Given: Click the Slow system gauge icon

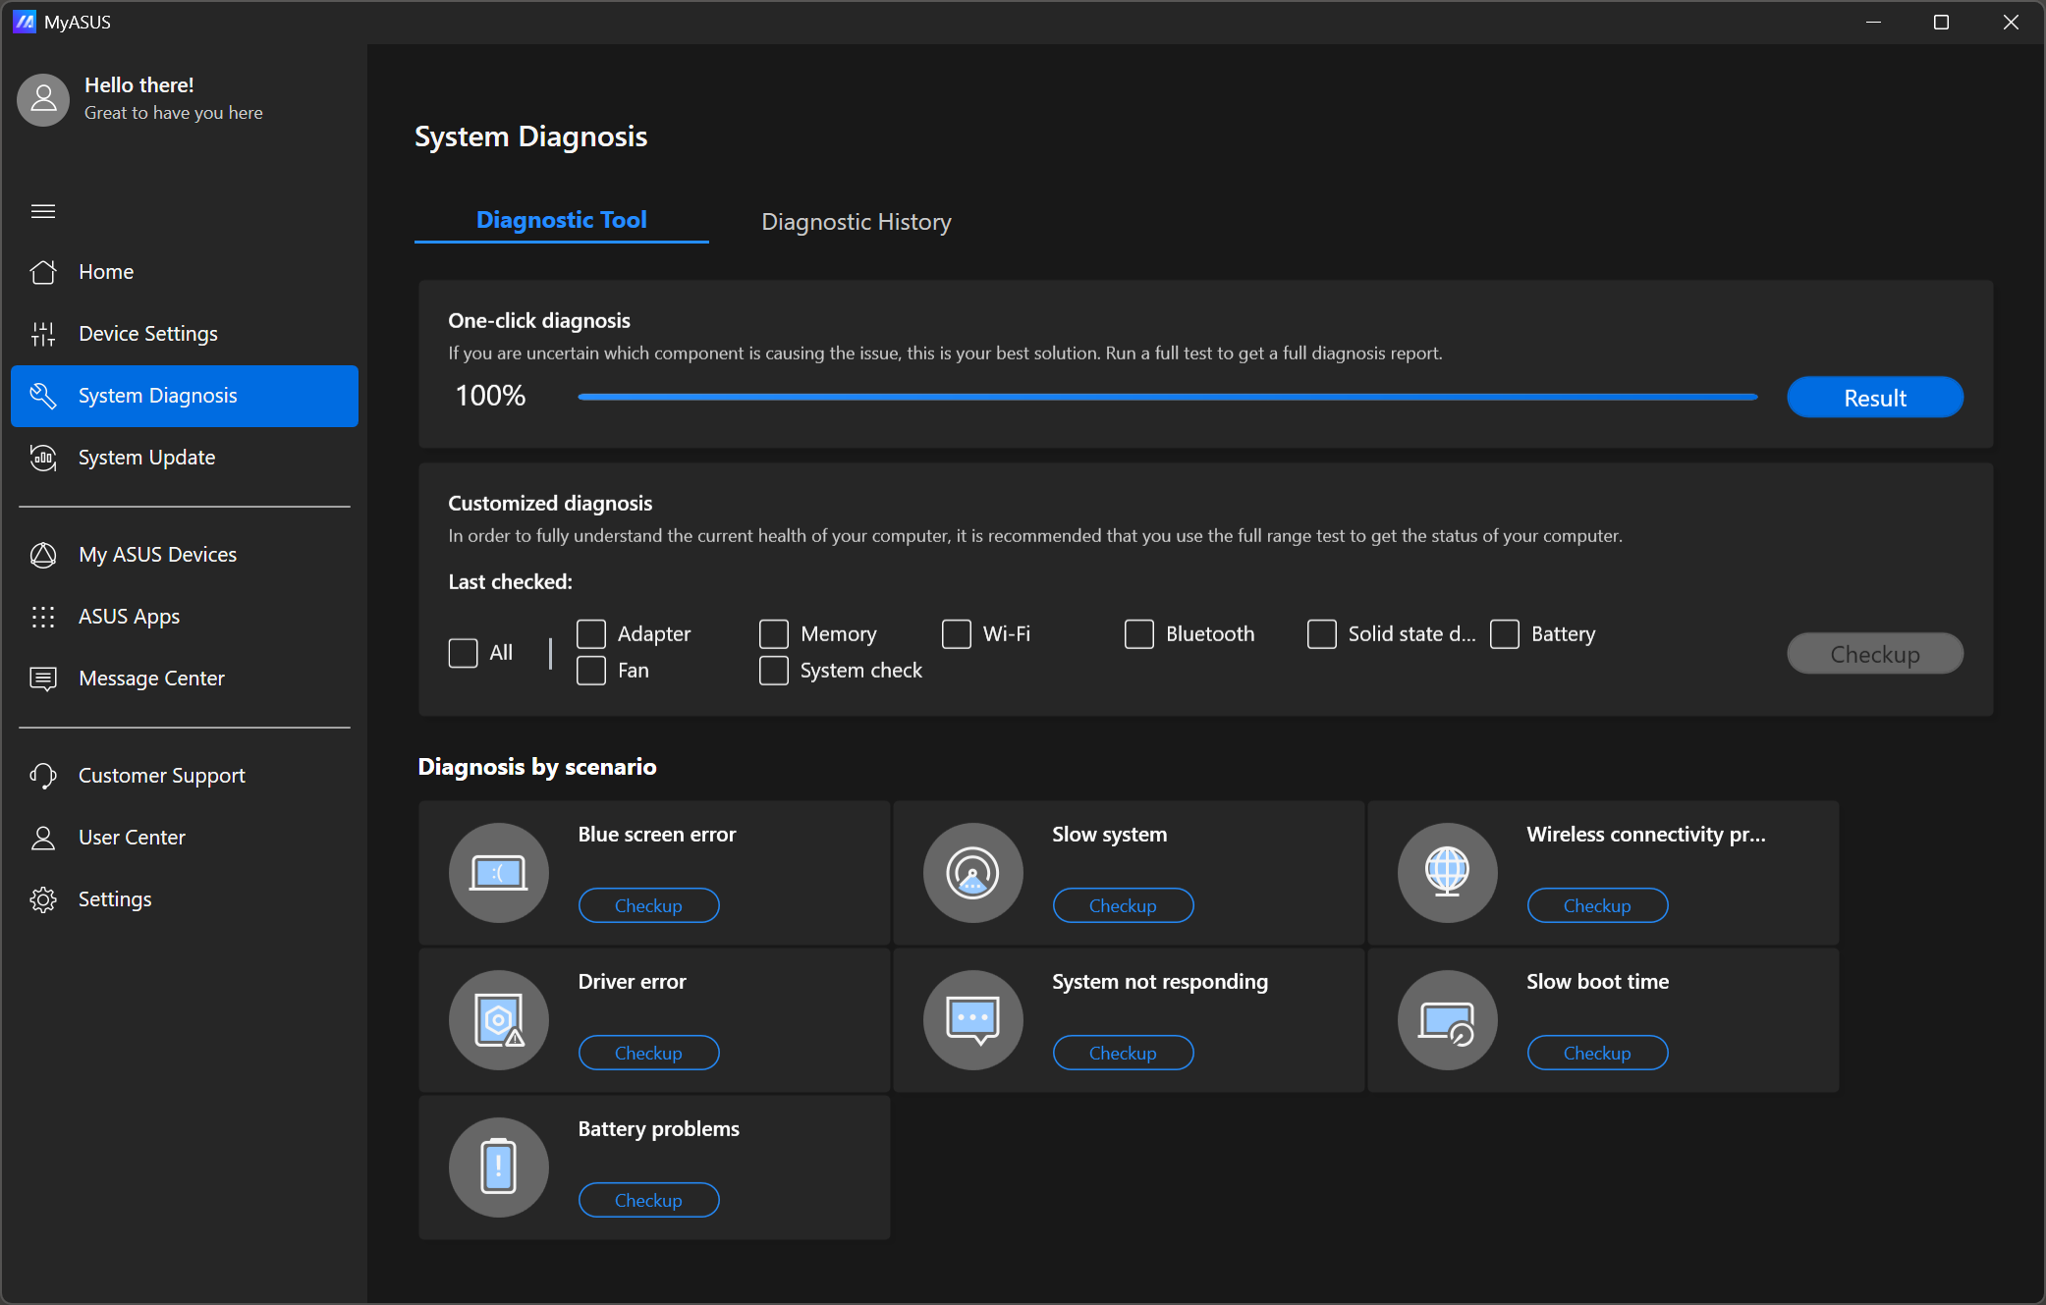Looking at the screenshot, I should pyautogui.click(x=972, y=872).
